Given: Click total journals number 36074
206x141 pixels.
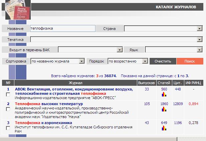Looking at the screenshot, I should [x=110, y=76].
